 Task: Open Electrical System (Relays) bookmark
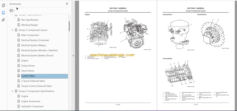[34, 45]
